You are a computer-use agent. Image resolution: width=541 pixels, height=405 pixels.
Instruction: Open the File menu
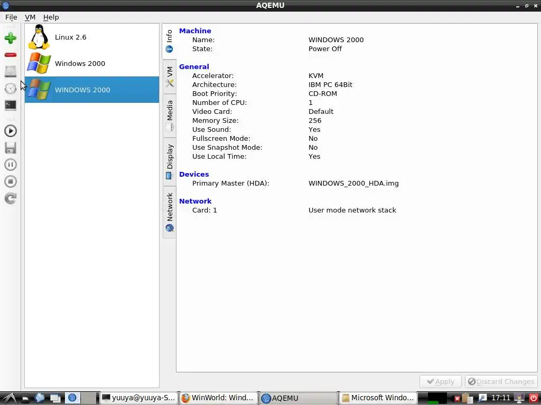pyautogui.click(x=11, y=17)
